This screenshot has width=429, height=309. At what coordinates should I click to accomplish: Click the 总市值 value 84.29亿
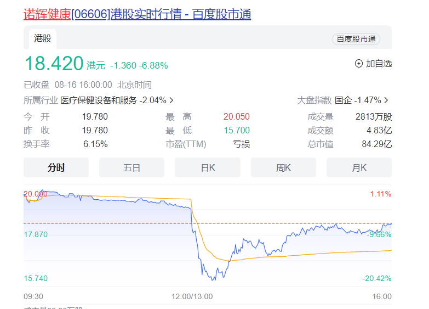tap(377, 144)
